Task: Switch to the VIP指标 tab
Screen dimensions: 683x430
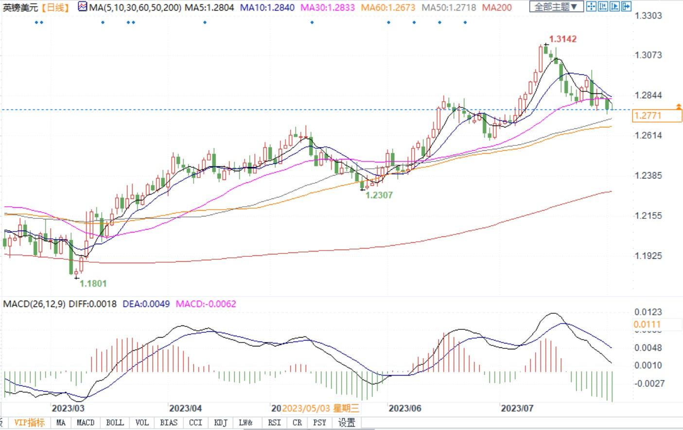Action: 29,423
